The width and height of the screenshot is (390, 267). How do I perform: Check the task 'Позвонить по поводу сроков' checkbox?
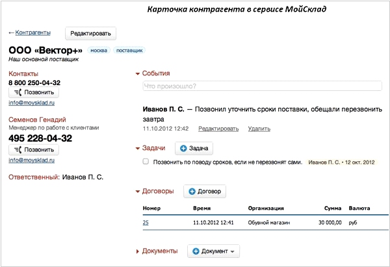coord(146,162)
